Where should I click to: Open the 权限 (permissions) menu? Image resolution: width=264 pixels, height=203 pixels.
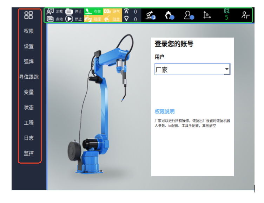29,31
